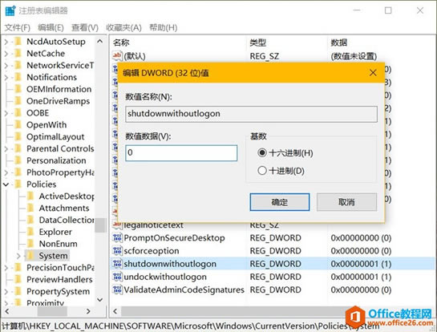Image resolution: width=437 pixels, height=332 pixels.
Task: Select the undockwithoutlogon value name
Action: (165, 277)
